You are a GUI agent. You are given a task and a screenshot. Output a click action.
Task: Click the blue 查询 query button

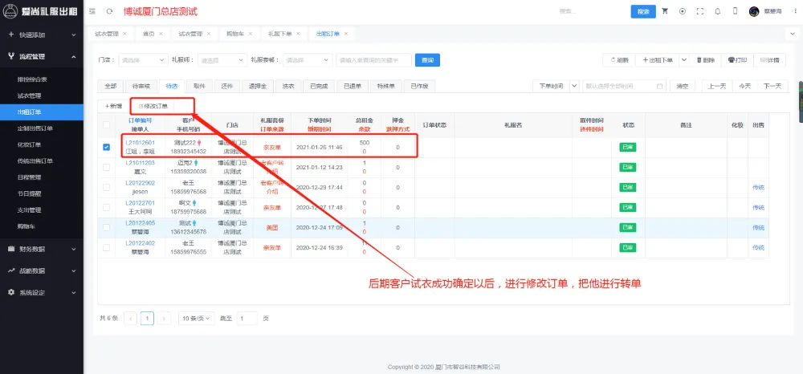click(427, 60)
